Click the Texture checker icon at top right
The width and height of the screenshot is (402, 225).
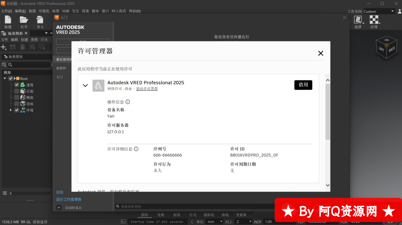click(x=374, y=20)
